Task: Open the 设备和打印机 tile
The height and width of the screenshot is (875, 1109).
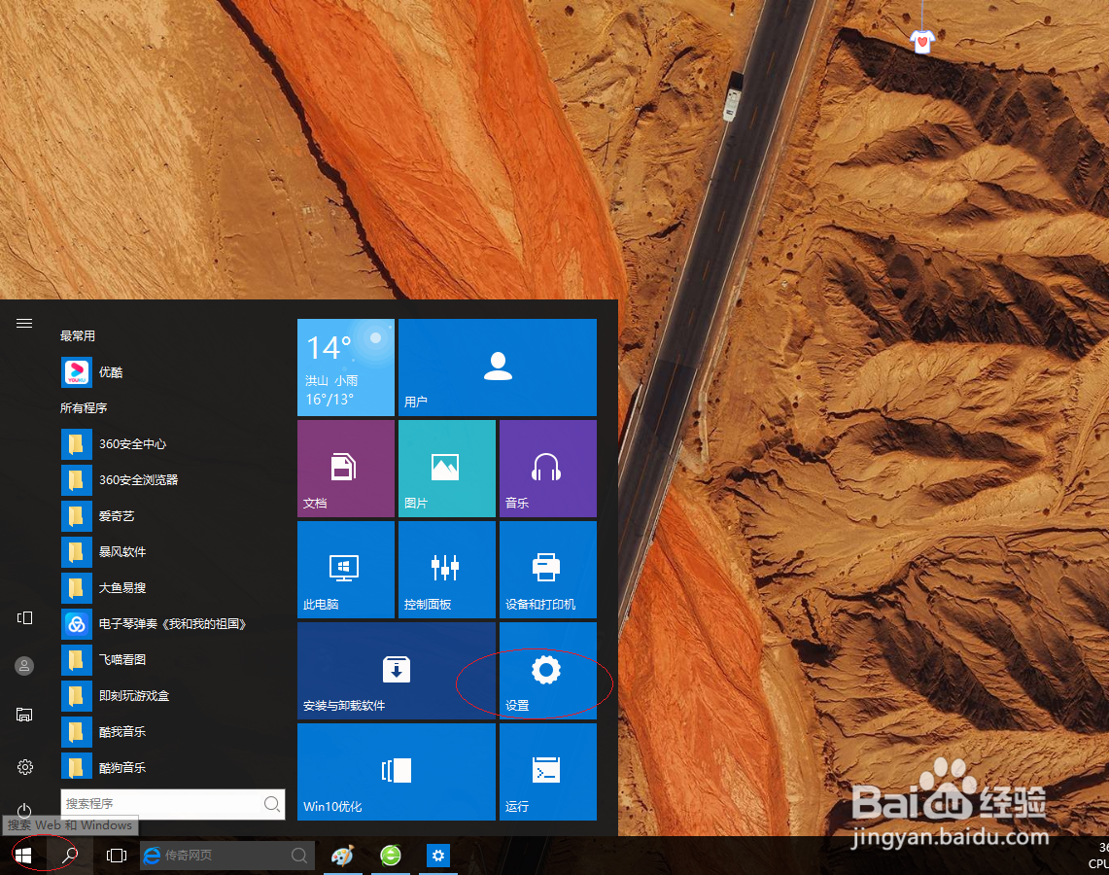Action: point(547,570)
